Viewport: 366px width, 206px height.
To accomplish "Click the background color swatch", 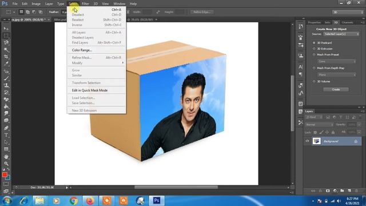I will click(x=8, y=178).
